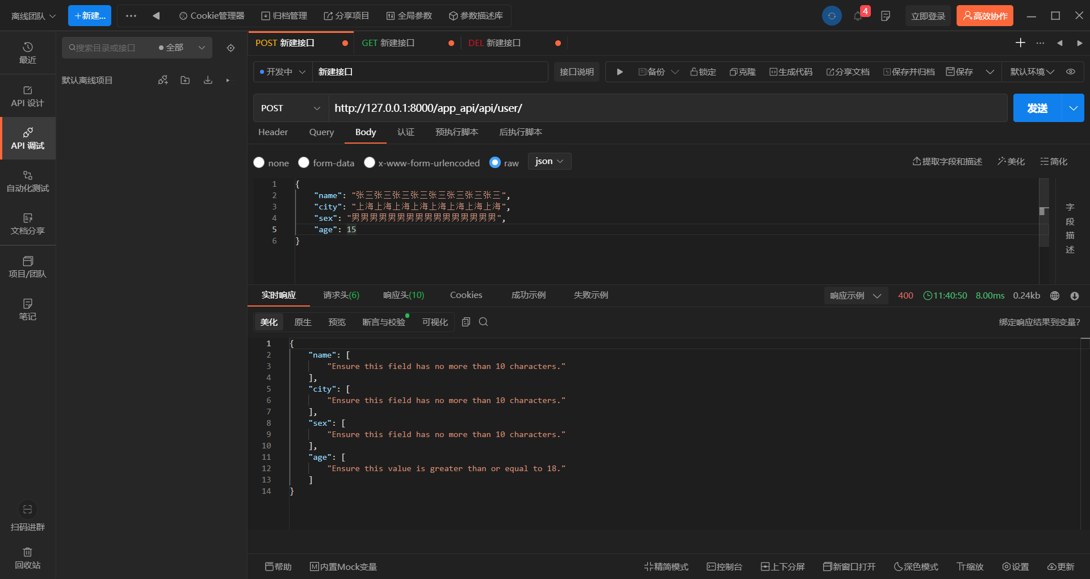1090x579 pixels.
Task: Click the +新建 button
Action: tap(90, 15)
